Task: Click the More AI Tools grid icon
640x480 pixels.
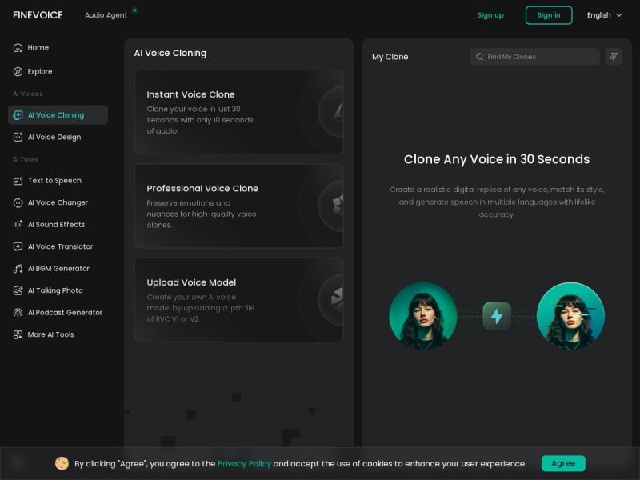Action: click(x=18, y=334)
